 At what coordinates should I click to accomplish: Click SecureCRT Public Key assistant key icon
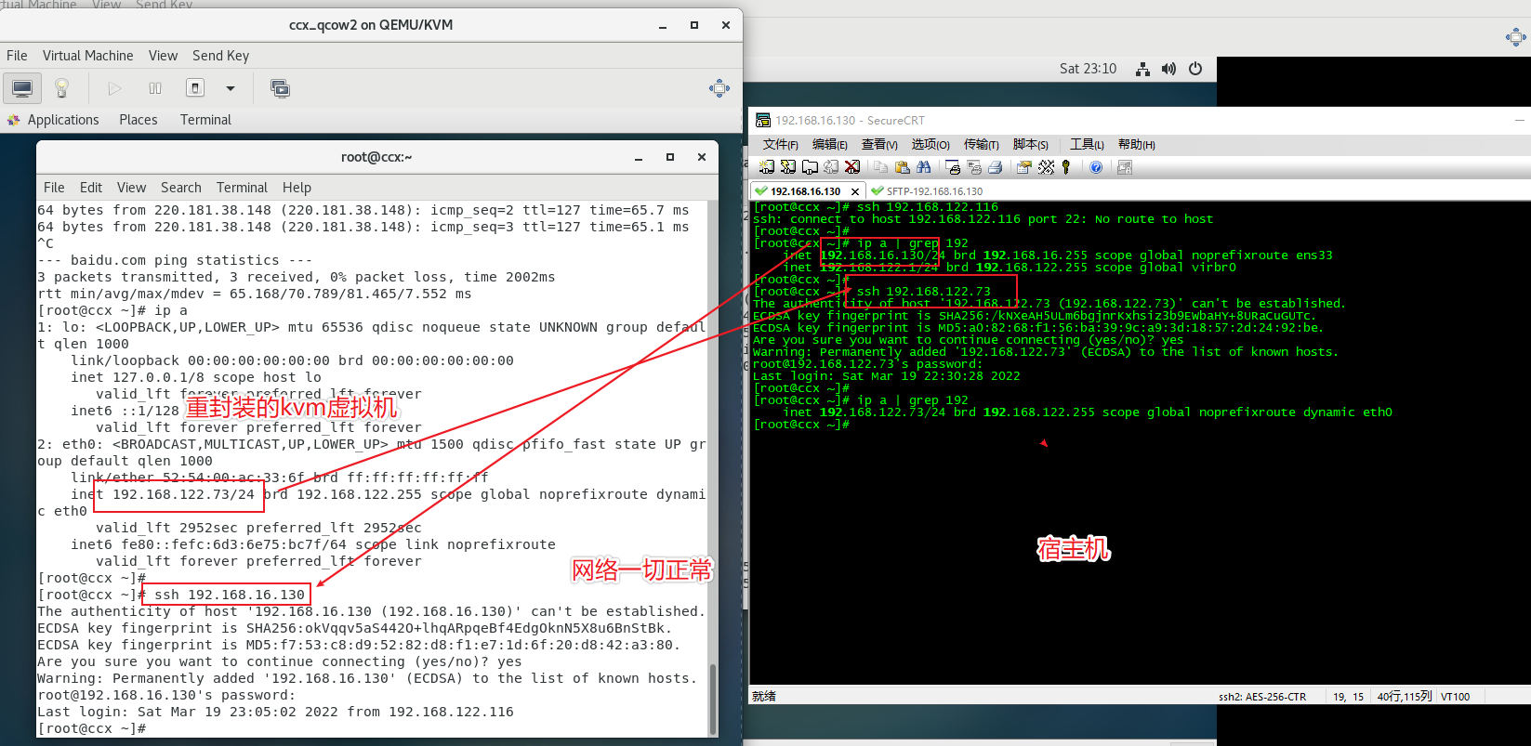1066,167
